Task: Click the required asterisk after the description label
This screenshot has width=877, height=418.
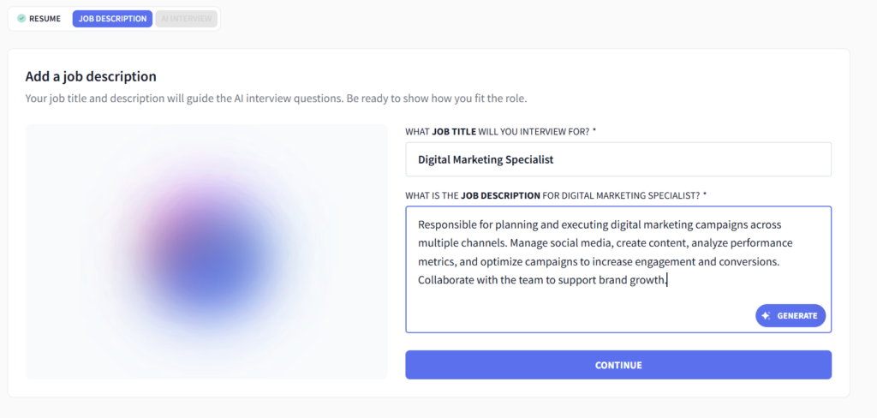Action: [705, 195]
